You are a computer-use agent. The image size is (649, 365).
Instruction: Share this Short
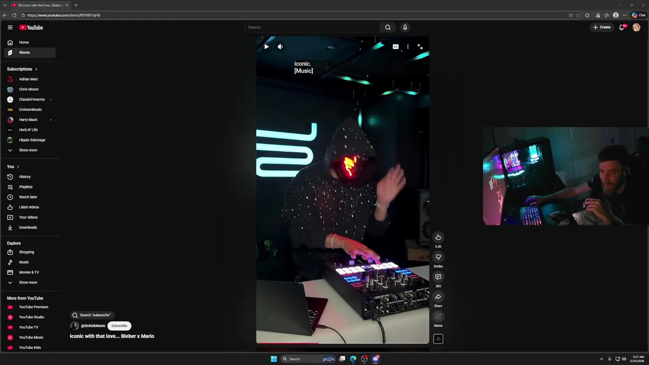[438, 297]
